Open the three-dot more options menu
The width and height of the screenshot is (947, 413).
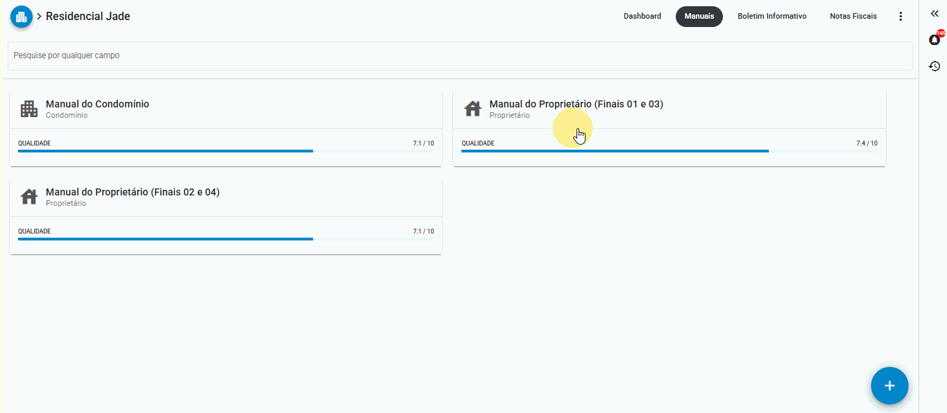tap(901, 17)
